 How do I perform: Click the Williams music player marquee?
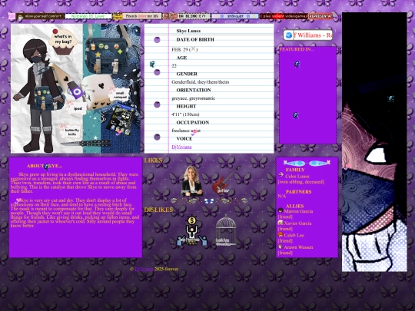(x=312, y=35)
